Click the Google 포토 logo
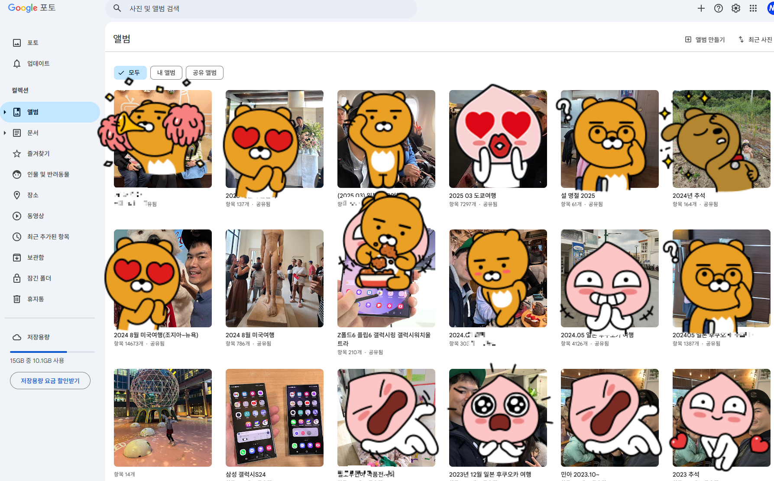The image size is (774, 481). [x=32, y=8]
